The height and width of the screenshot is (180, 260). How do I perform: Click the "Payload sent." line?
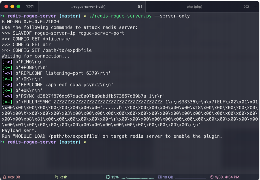coord(19,131)
